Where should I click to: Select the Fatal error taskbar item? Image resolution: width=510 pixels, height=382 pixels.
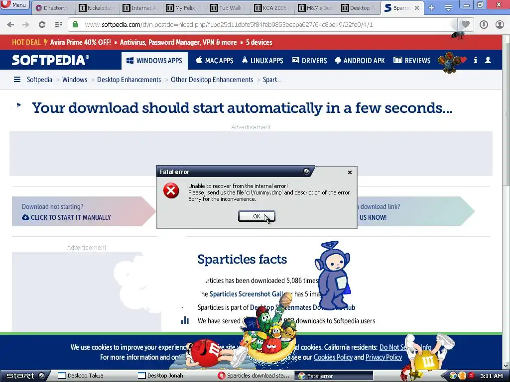click(334, 376)
